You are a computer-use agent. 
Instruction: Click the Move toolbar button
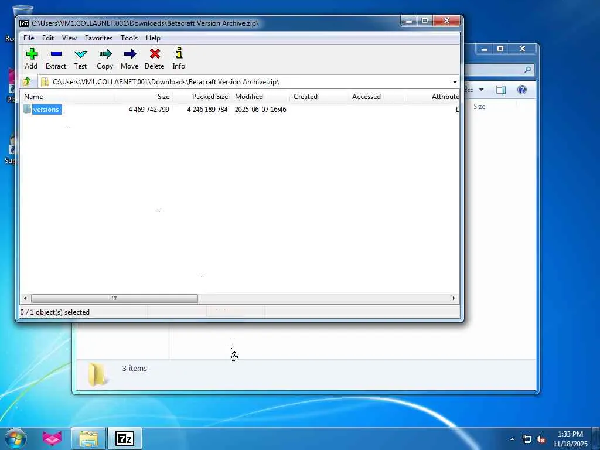(129, 59)
